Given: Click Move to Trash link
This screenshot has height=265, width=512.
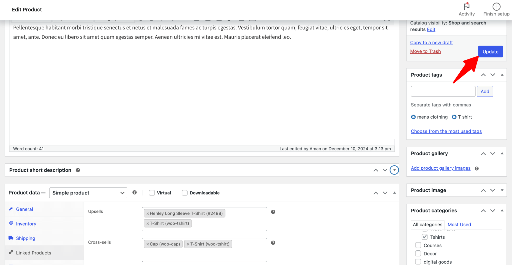Looking at the screenshot, I should [425, 51].
